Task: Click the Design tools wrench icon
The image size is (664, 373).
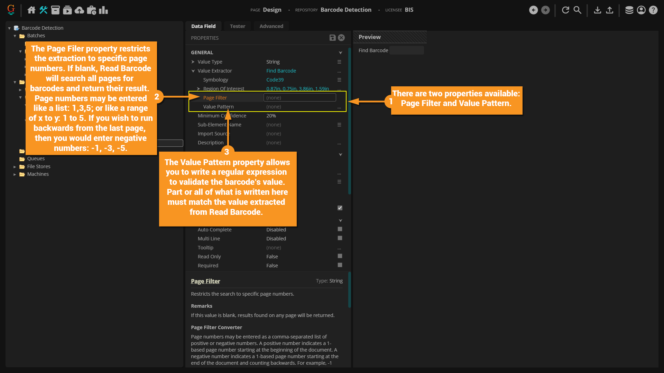Action: (x=43, y=10)
